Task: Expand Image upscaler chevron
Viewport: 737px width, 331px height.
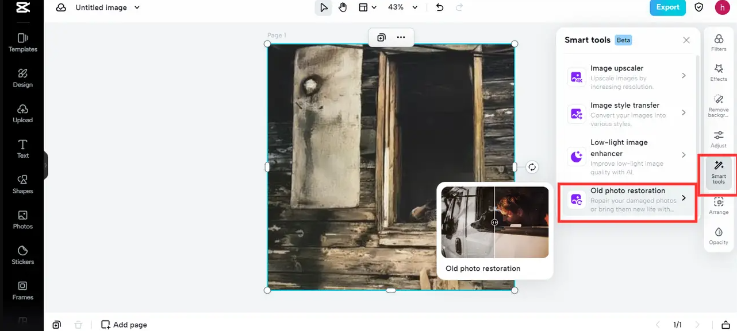Action: coord(684,76)
